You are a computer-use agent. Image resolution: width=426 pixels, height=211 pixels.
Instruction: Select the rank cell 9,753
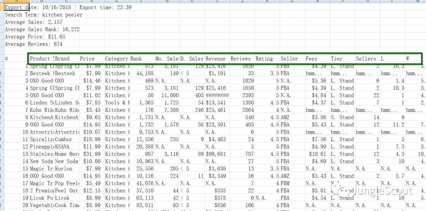(x=142, y=132)
